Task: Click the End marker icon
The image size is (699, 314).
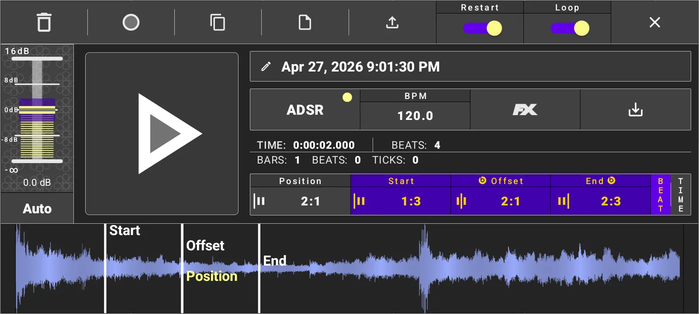Action: 564,201
